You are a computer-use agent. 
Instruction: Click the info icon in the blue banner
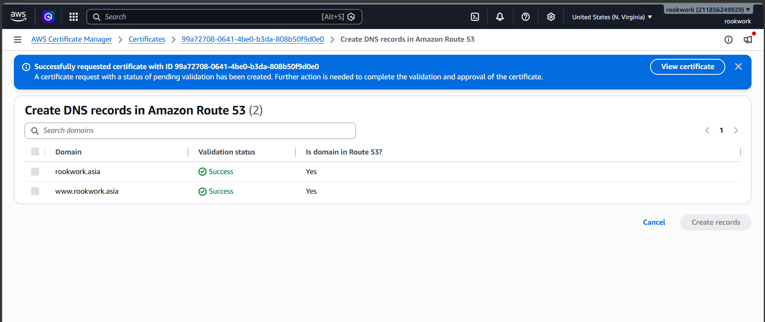26,67
